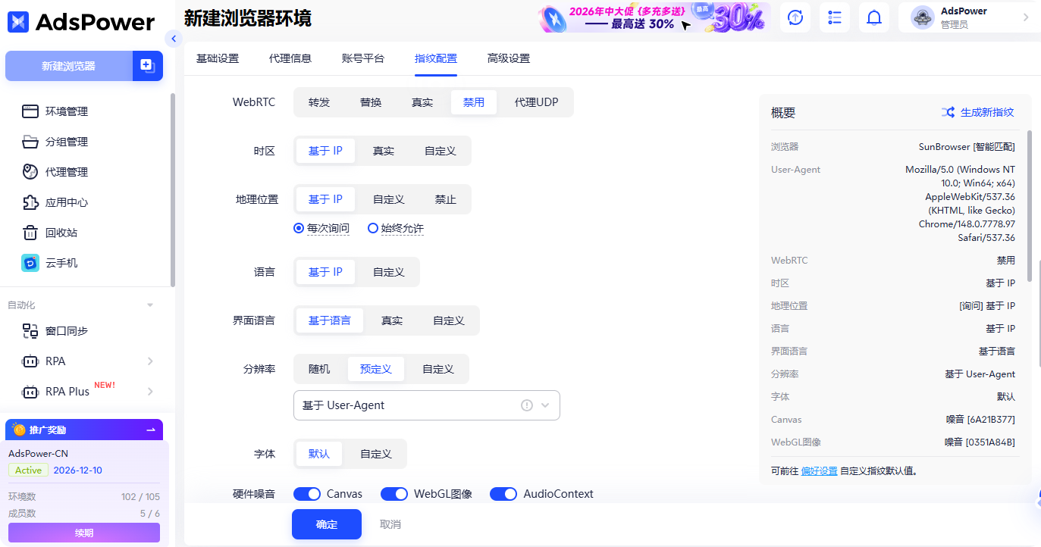Open the task list icon in header
Screen dimensions: 1041x547
(835, 17)
